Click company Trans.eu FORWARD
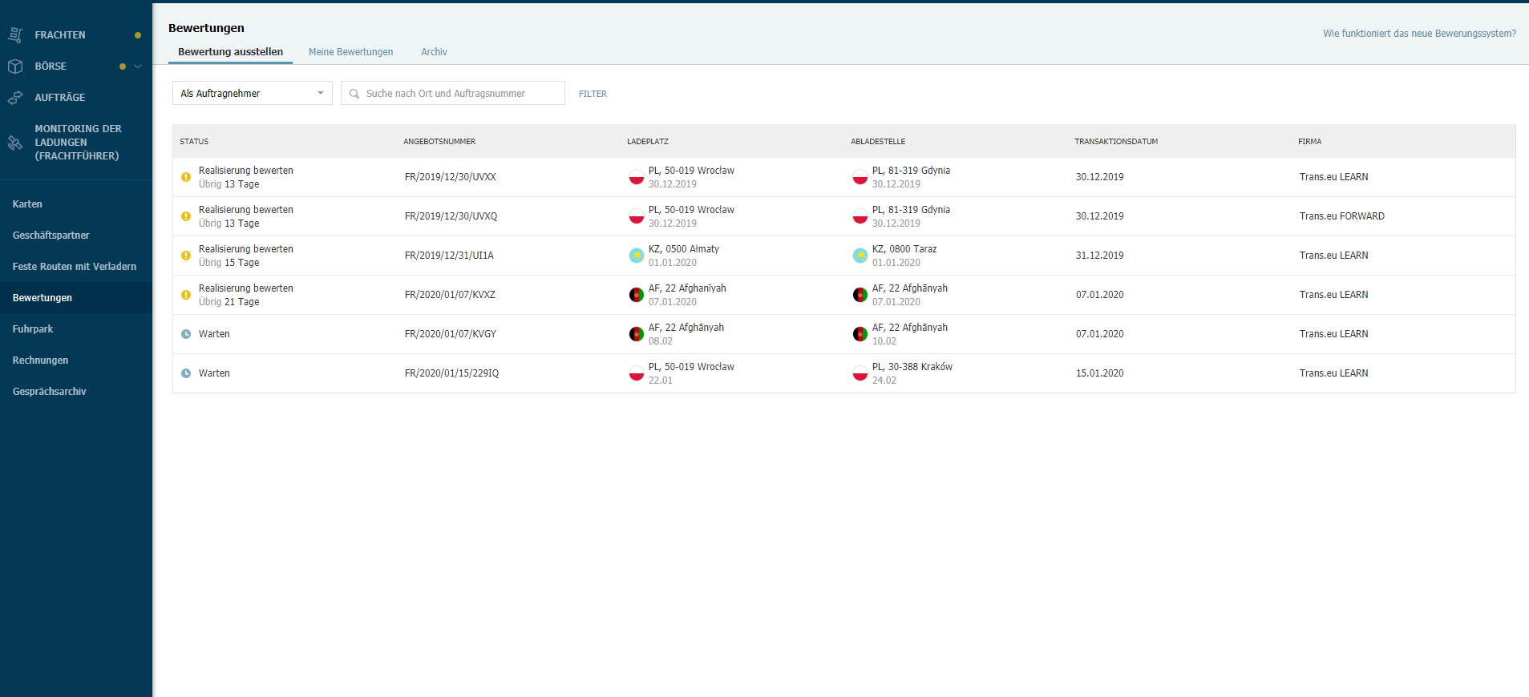This screenshot has height=697, width=1529. (1342, 216)
